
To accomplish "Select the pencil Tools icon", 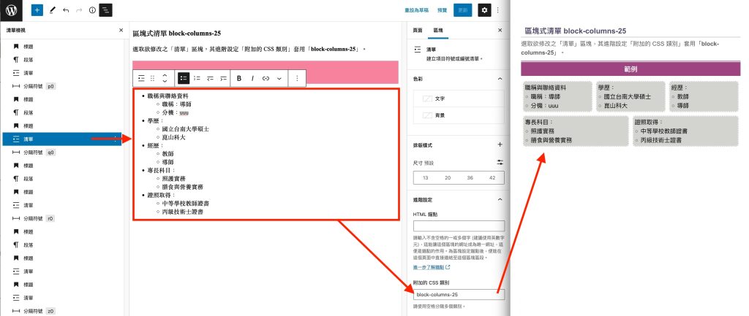I will click(x=53, y=10).
